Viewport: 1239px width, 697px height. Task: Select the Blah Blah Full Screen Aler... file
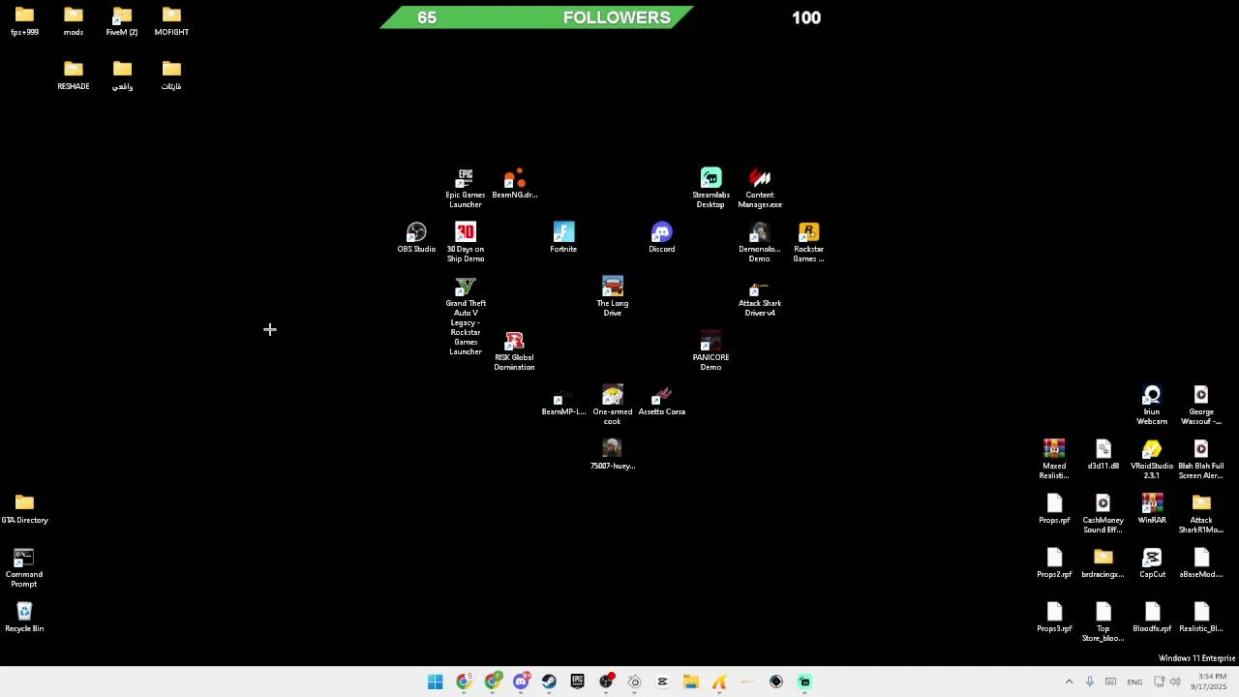1201,459
